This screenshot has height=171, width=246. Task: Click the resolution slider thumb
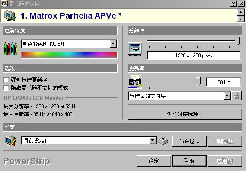coord(237,42)
